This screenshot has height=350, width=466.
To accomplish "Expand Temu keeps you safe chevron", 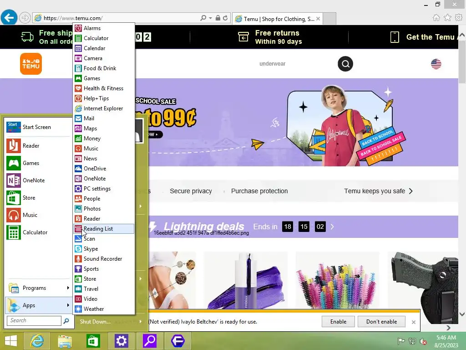I will coord(411,191).
